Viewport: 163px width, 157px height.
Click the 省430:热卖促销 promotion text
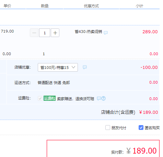88,32
